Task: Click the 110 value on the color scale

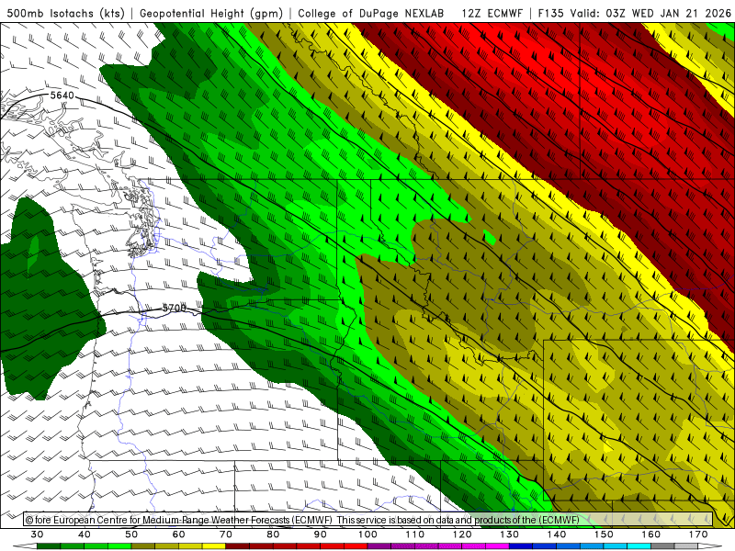Action: pos(415,534)
